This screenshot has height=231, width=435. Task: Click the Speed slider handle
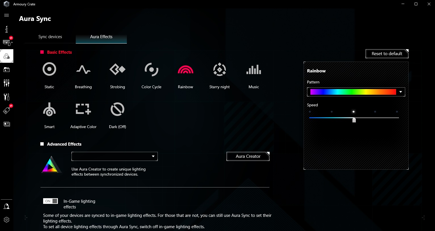pyautogui.click(x=354, y=120)
